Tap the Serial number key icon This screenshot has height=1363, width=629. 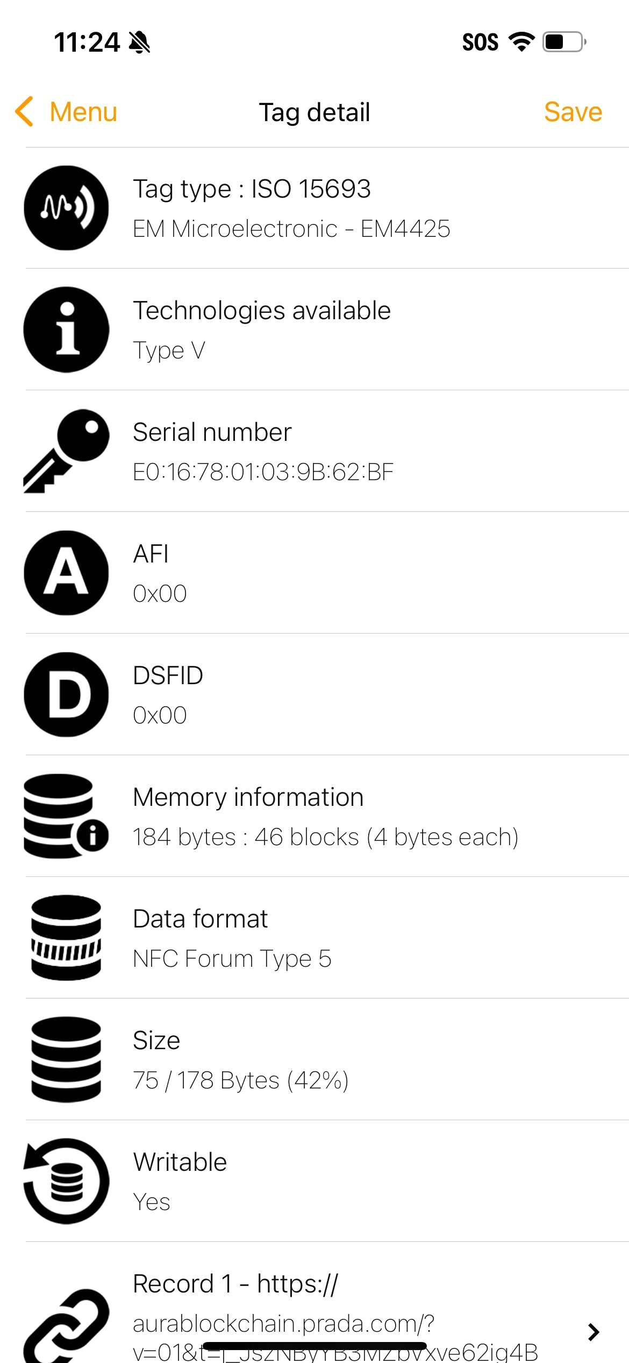(66, 451)
